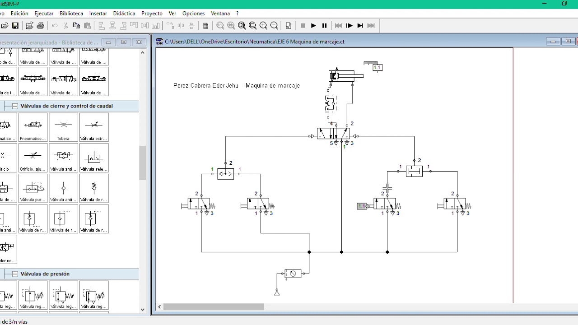
Task: Open the Ejecutar menu
Action: click(x=44, y=14)
